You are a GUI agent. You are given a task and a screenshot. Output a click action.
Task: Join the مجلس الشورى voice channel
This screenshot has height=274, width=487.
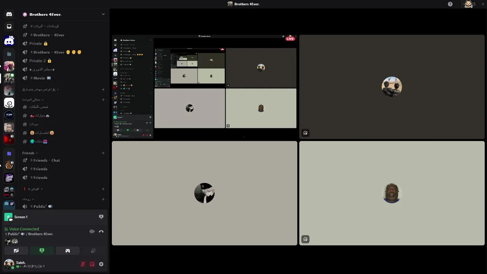(64, 69)
